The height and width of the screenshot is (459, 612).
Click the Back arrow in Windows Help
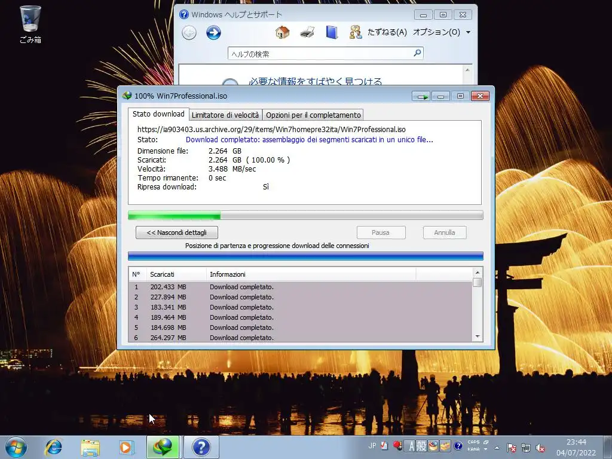(x=189, y=32)
